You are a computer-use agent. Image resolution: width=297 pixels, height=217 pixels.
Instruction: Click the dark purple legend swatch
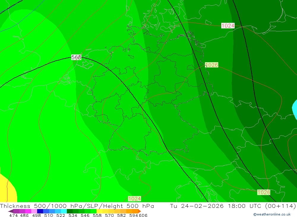pyautogui.click(x=16, y=211)
